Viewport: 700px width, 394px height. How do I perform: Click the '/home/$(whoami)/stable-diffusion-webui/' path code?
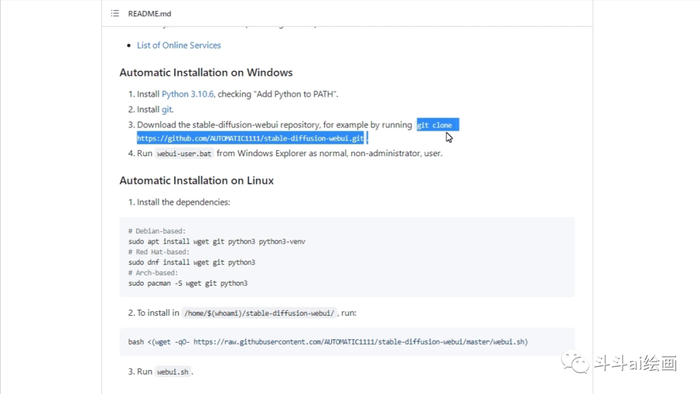(x=259, y=313)
